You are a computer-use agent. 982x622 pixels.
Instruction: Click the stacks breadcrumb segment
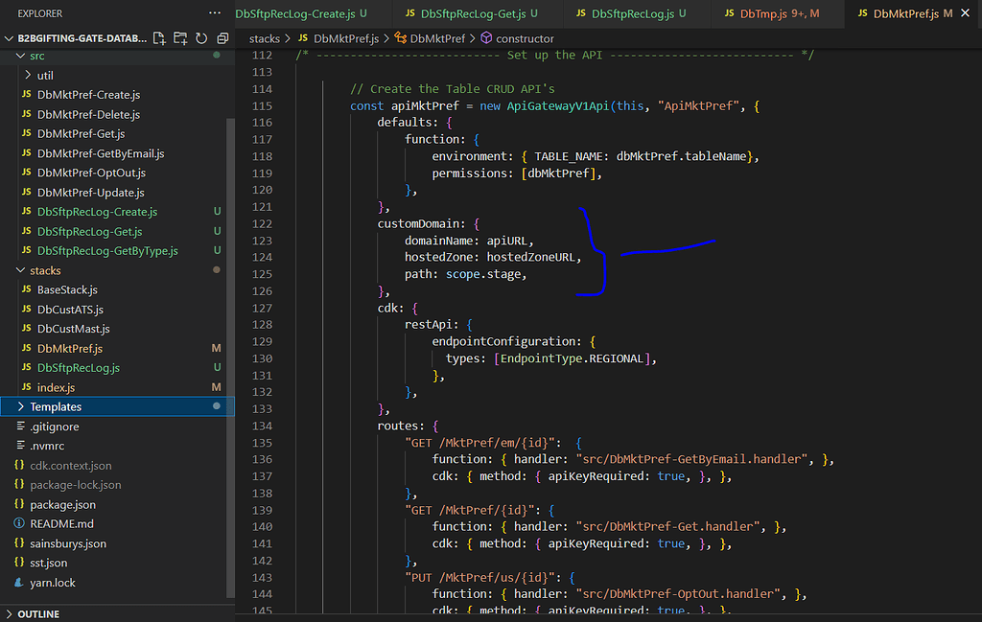tap(264, 38)
